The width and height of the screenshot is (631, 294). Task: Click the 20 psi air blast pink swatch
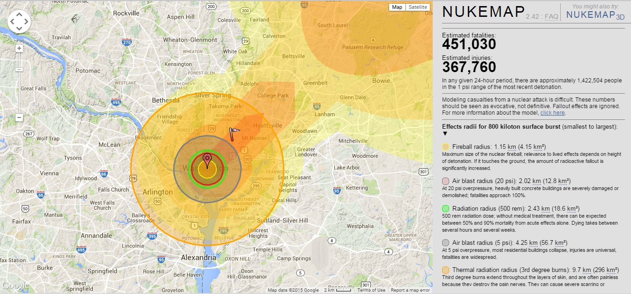[x=446, y=181]
